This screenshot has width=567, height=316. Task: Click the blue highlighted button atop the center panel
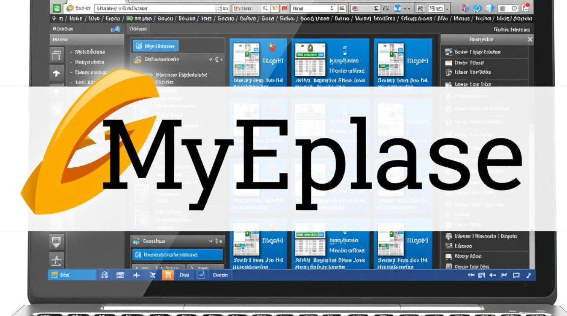pyautogui.click(x=156, y=46)
